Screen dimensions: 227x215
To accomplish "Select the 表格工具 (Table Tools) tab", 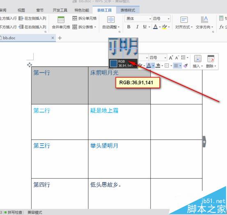I will (104, 10).
